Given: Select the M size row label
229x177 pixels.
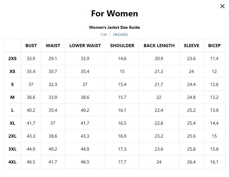Looking at the screenshot, I should 12,97.
